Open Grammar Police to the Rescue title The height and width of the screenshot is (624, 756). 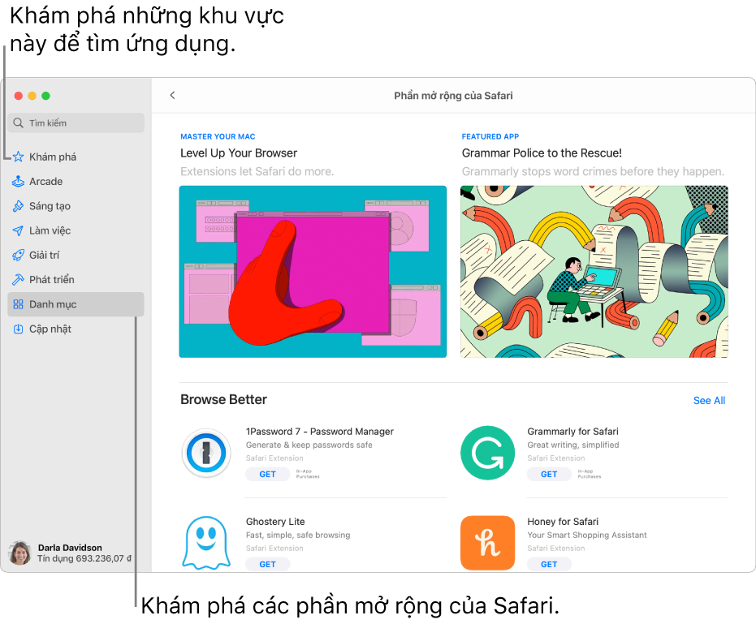[542, 153]
